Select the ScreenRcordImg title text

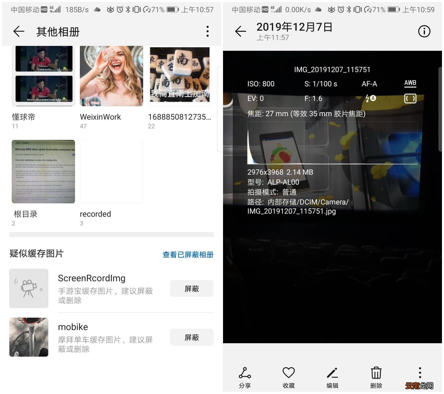point(92,278)
